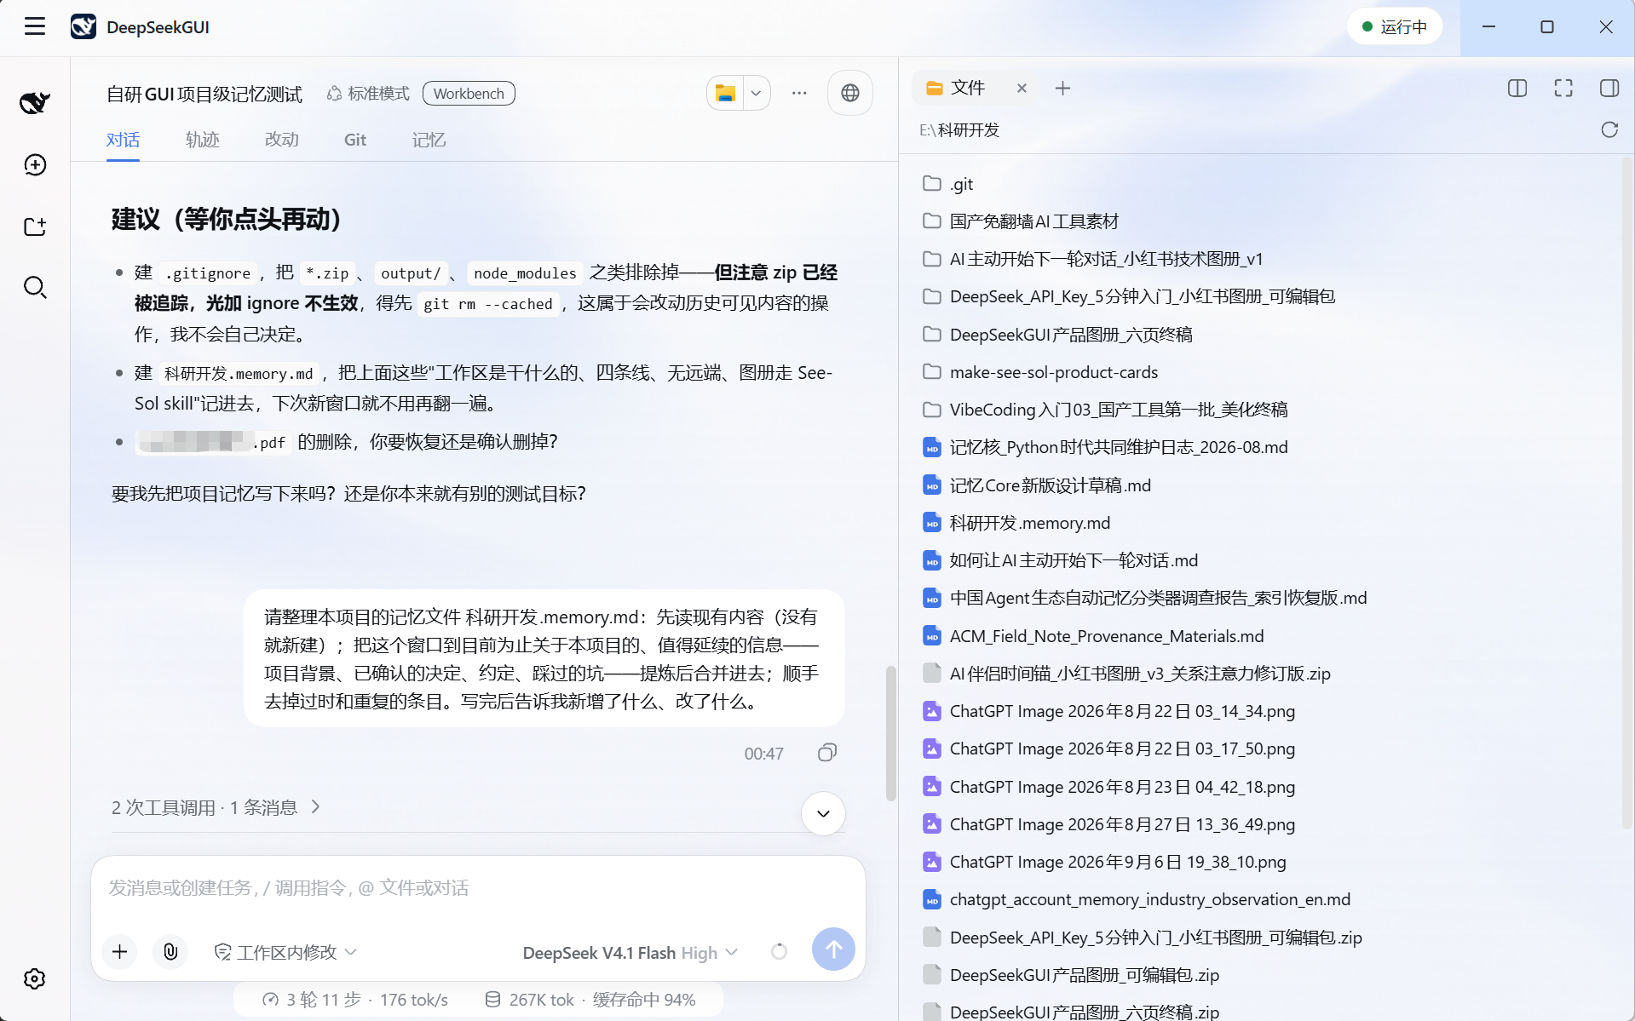This screenshot has height=1021, width=1635.
Task: Start a new chat with plus-circle icon
Action: (35, 164)
